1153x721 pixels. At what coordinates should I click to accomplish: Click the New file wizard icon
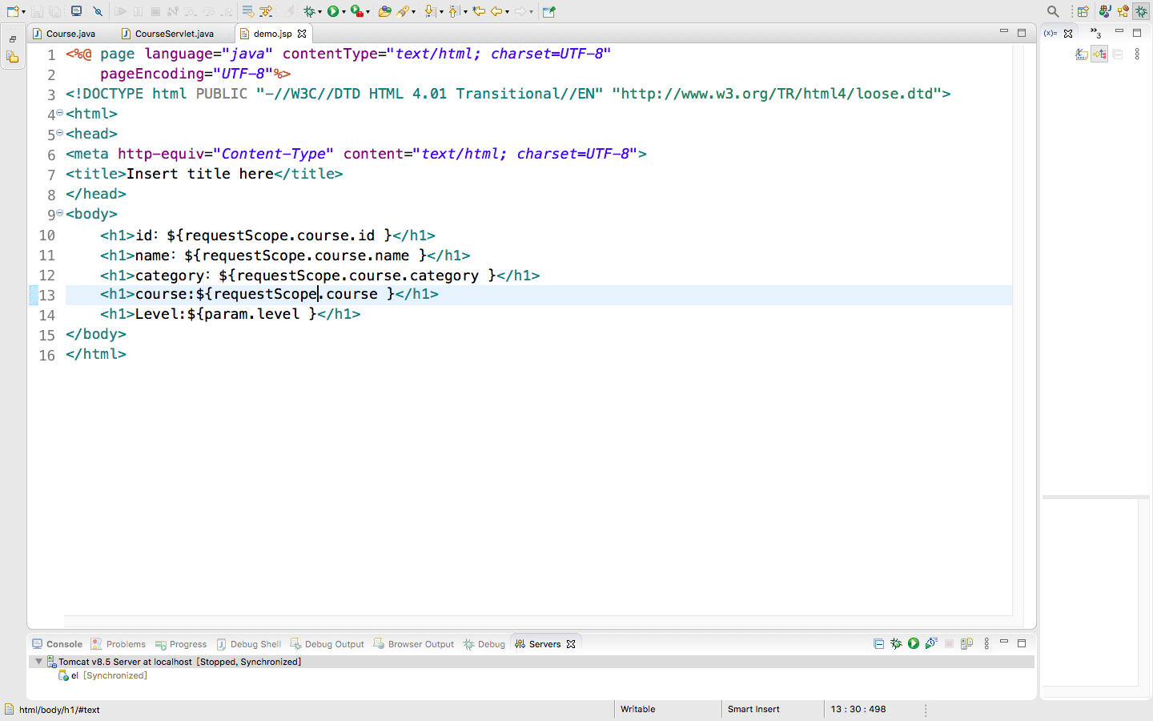pos(13,11)
